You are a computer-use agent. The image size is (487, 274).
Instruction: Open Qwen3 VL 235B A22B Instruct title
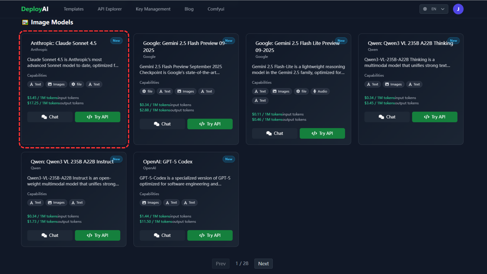[x=72, y=162]
